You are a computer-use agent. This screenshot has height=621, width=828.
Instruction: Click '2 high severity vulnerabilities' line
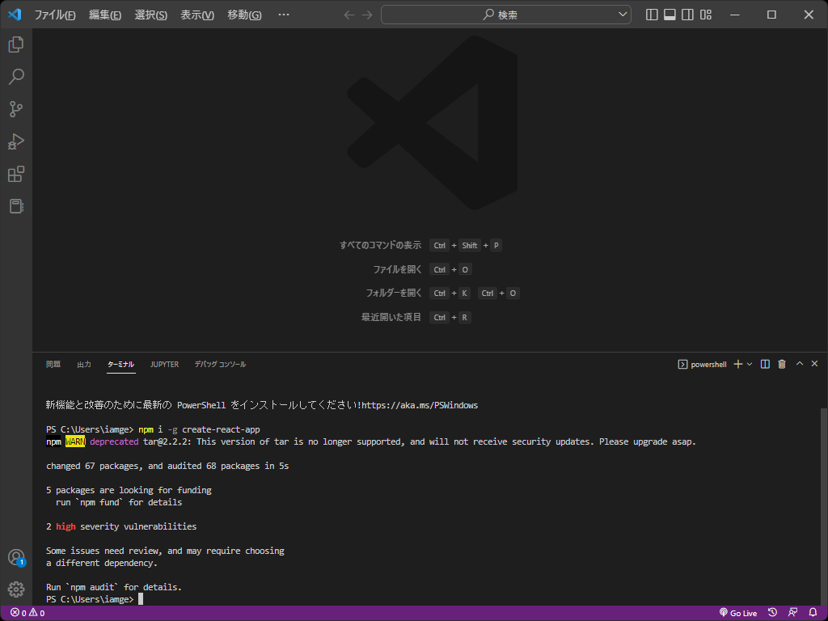121,527
